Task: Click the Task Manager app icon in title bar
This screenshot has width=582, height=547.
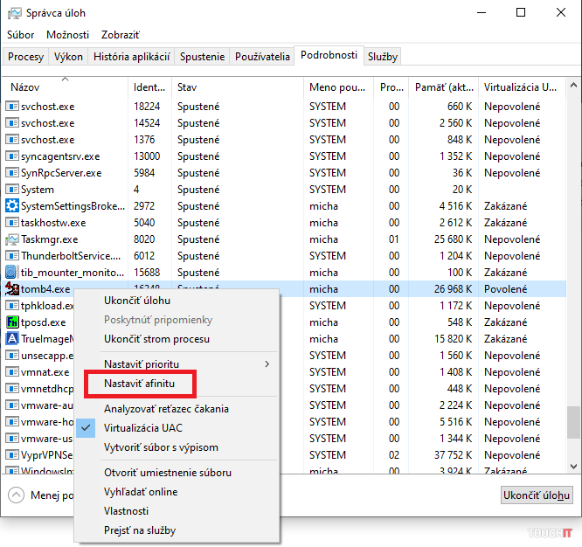Action: [14, 13]
